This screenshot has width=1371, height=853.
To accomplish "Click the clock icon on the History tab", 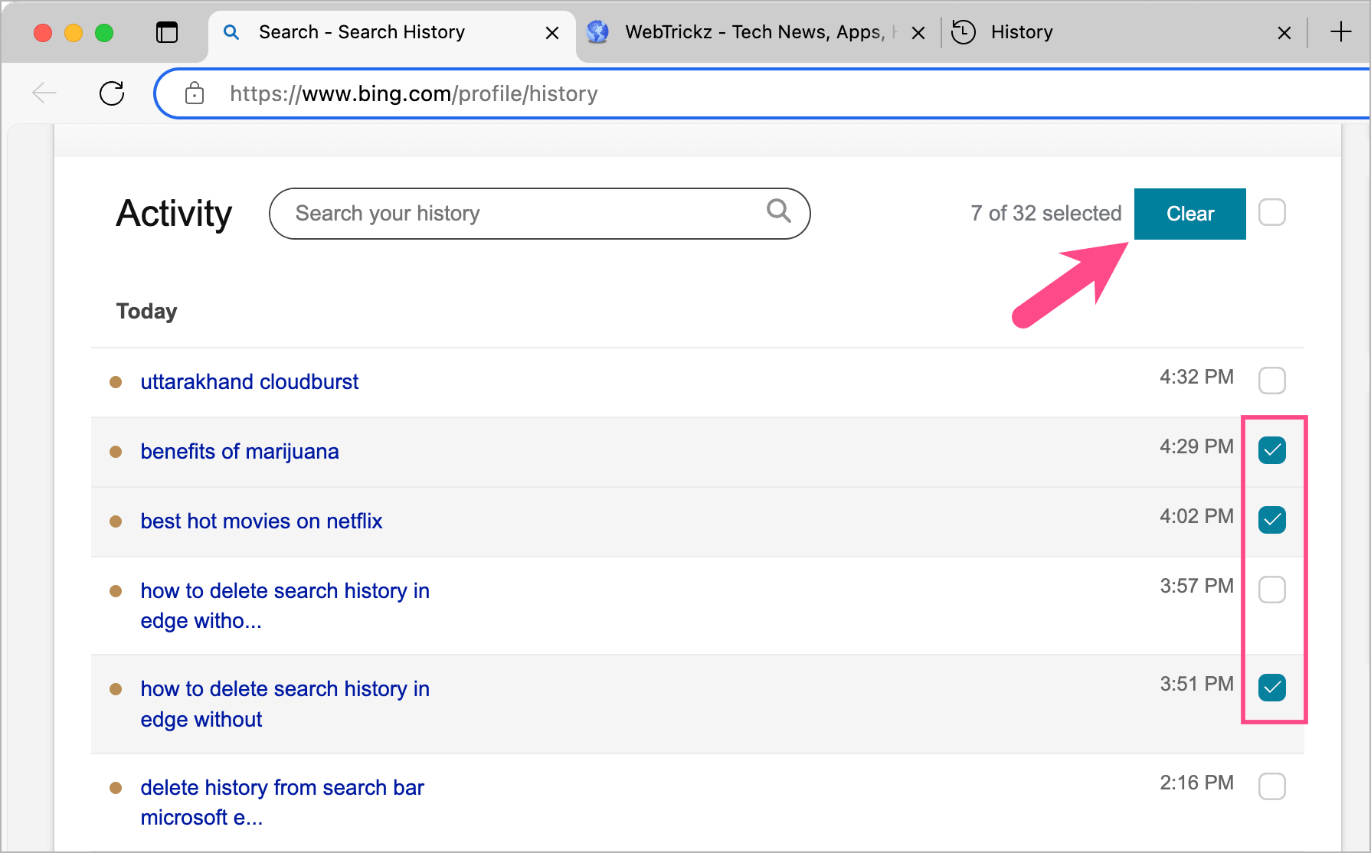I will pyautogui.click(x=963, y=32).
